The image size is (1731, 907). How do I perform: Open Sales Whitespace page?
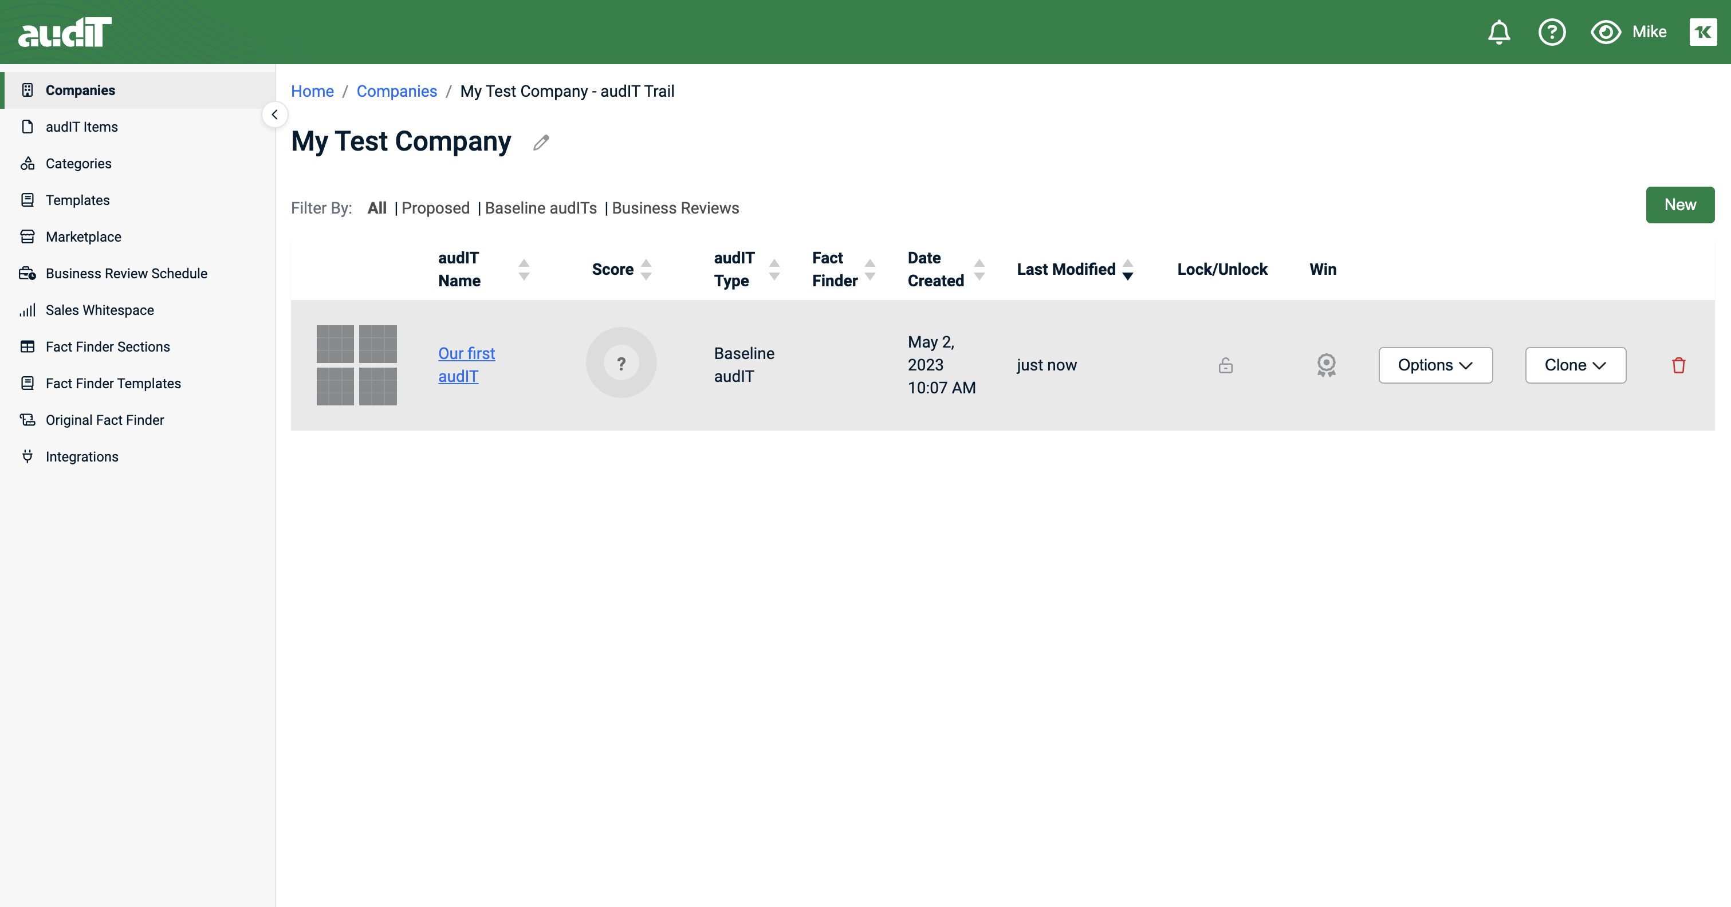pyautogui.click(x=137, y=310)
